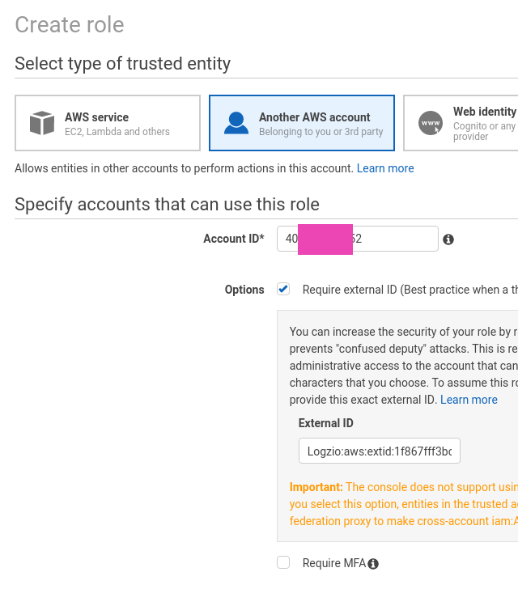Click the Require external ID label text
518x589 pixels.
pyautogui.click(x=410, y=290)
